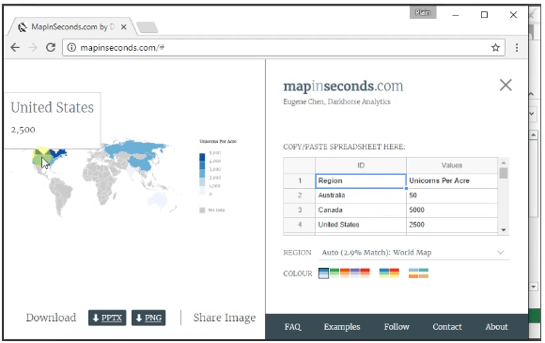Open the REGION dropdown

(x=413, y=253)
